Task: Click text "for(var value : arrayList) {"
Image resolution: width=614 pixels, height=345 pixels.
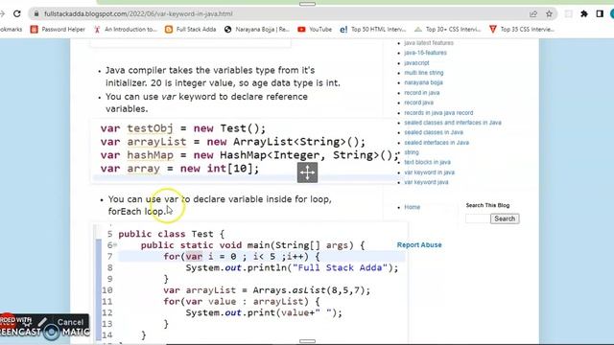Action: (x=242, y=302)
